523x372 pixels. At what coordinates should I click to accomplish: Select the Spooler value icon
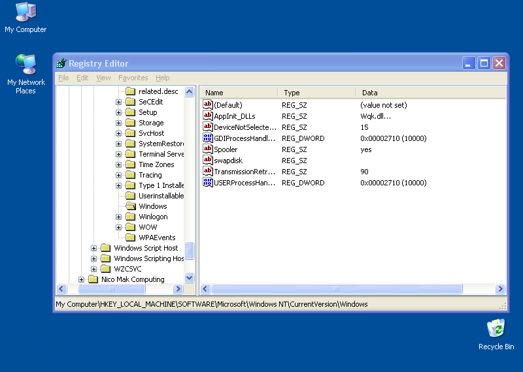pyautogui.click(x=208, y=149)
